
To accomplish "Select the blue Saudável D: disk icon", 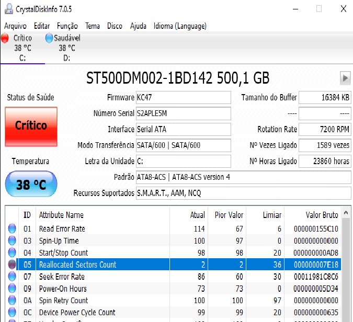I will pyautogui.click(x=49, y=38).
